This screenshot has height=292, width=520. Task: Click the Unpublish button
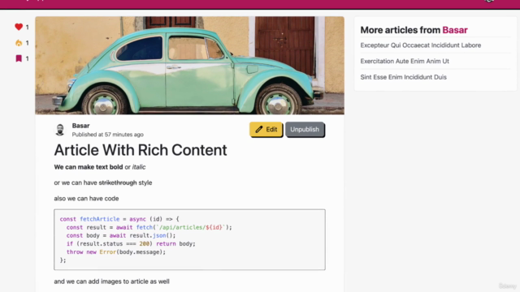(305, 130)
